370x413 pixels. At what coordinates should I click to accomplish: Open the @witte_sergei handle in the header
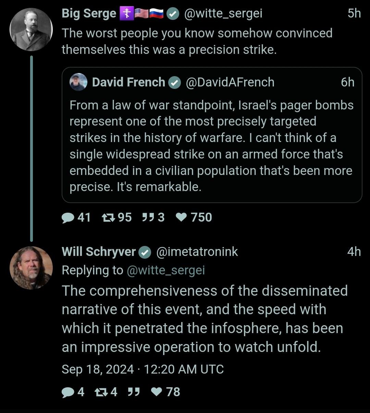[223, 13]
